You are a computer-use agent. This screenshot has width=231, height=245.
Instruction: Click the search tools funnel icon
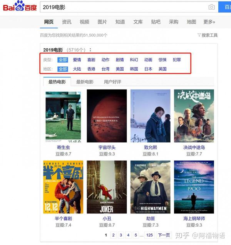(199, 35)
